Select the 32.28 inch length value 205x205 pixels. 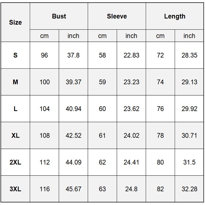click(x=189, y=189)
